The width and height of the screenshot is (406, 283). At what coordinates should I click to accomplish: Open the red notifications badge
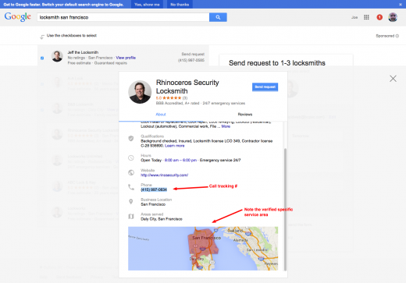[x=379, y=17]
